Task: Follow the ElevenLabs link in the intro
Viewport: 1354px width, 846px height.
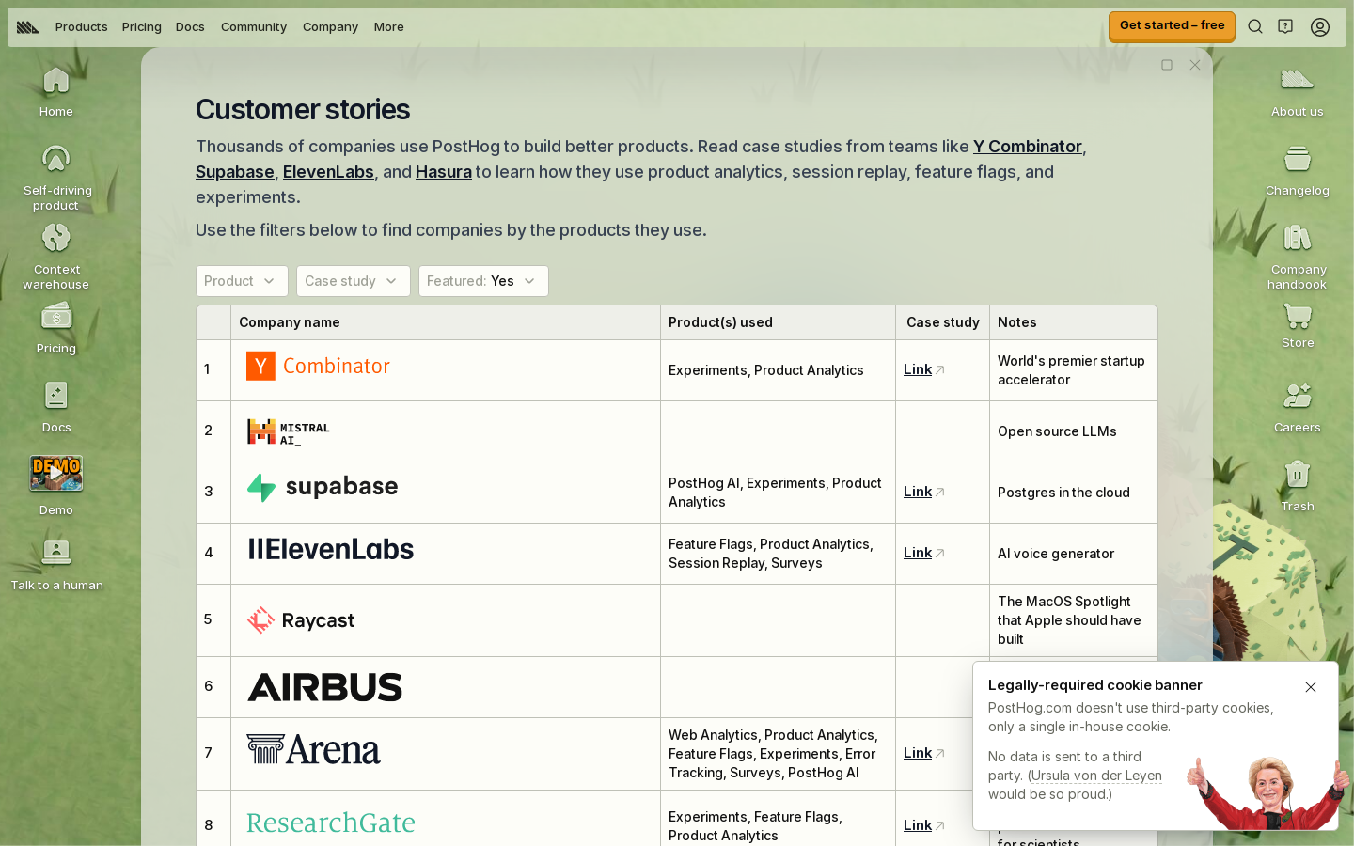Action: 328,172
